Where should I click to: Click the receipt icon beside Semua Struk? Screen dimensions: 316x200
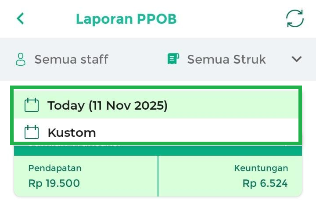coord(173,59)
